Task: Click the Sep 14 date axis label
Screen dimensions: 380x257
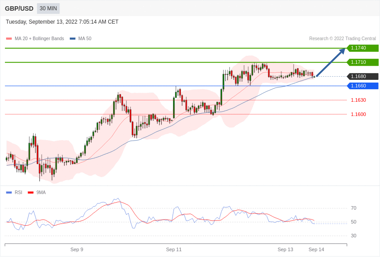Action: 316,249
